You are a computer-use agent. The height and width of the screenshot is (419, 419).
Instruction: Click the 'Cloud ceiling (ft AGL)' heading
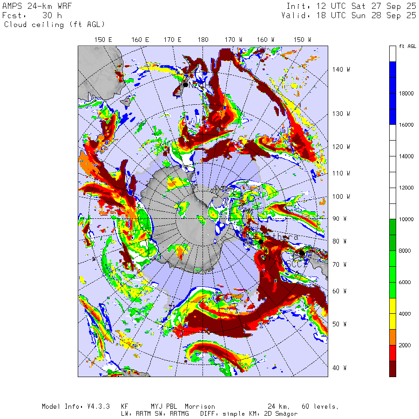pos(54,25)
